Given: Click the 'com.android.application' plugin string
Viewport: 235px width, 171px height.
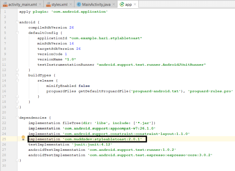Looking at the screenshot, I should [x=80, y=12].
